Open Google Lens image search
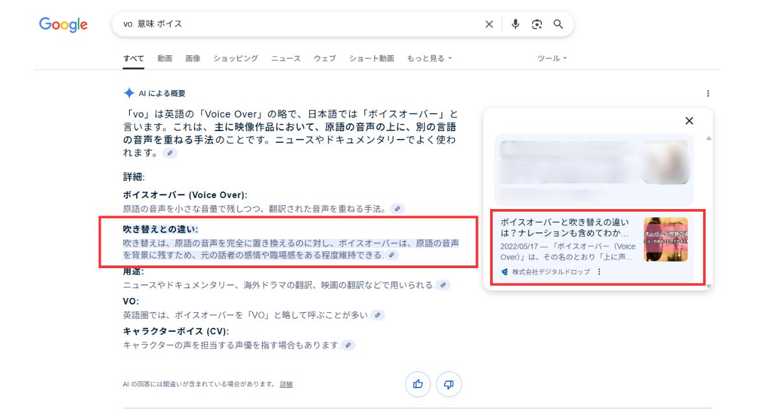 (537, 24)
